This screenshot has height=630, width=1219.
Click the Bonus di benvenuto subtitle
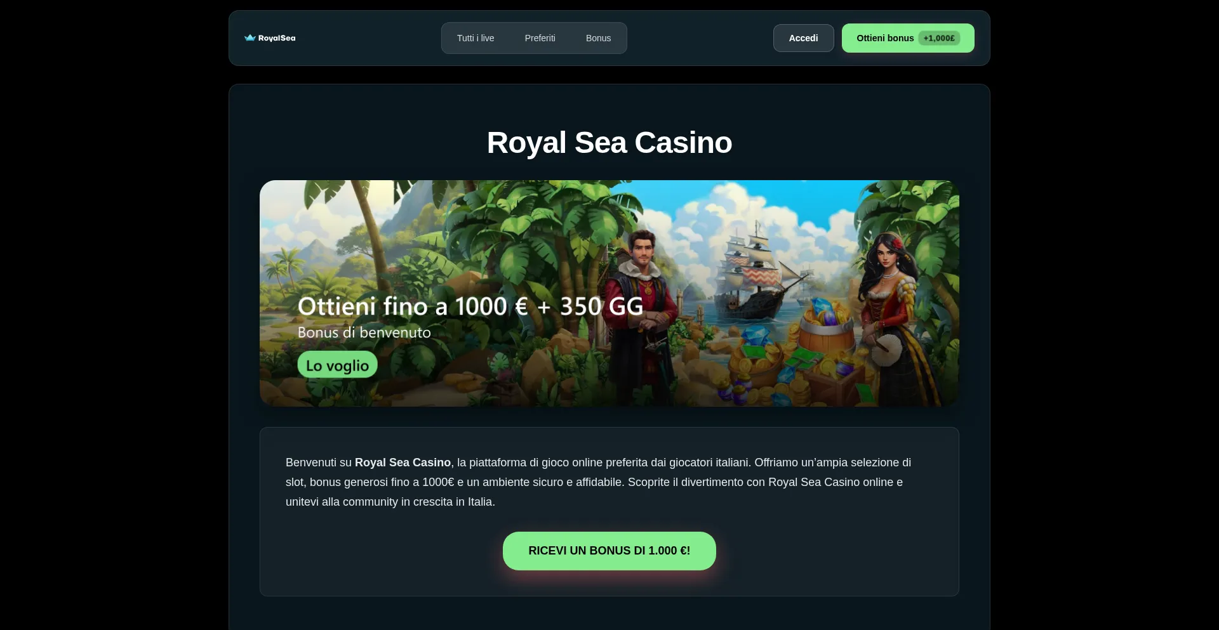coord(364,332)
